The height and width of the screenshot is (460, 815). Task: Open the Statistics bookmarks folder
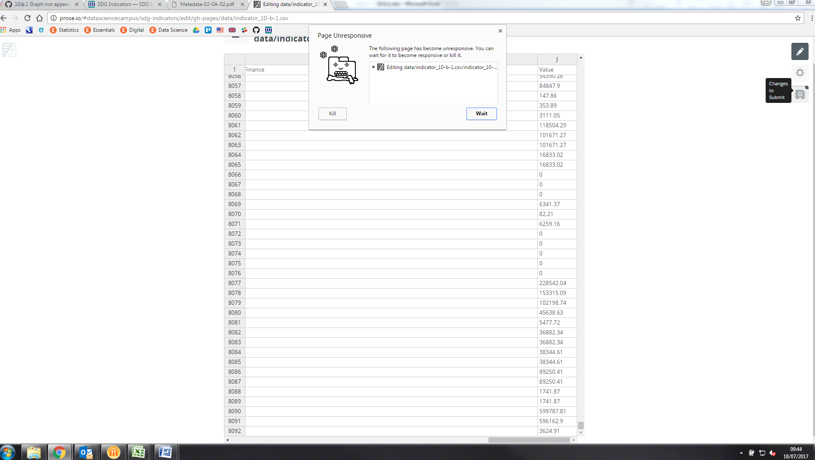point(64,30)
